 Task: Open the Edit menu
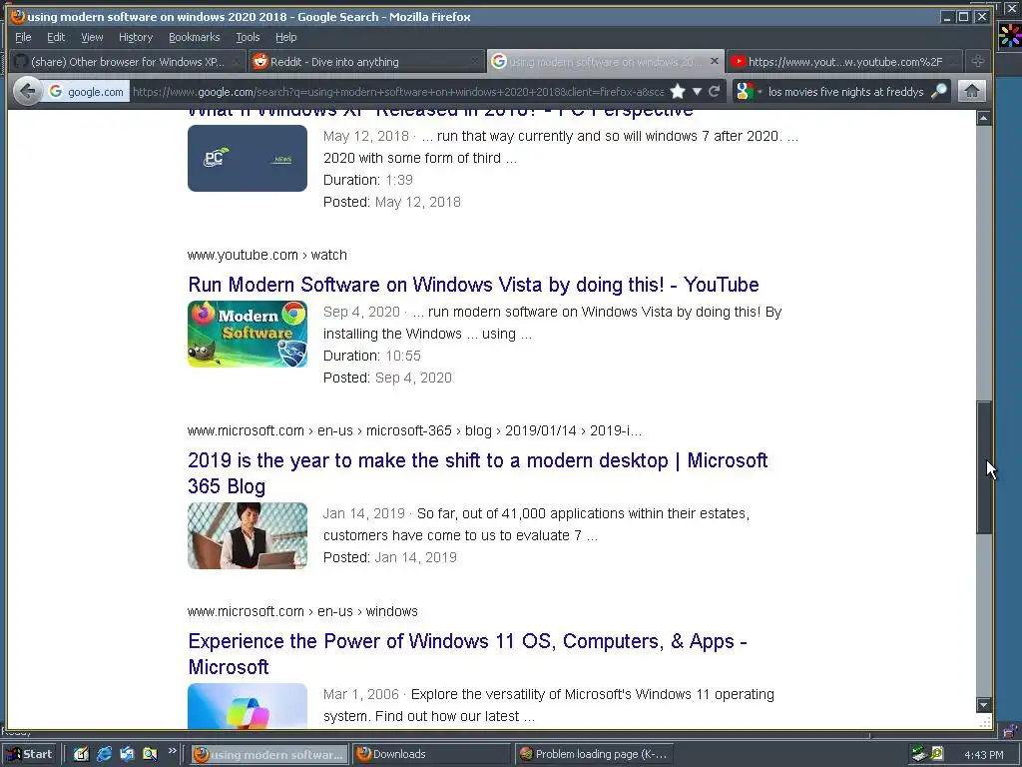click(x=56, y=37)
